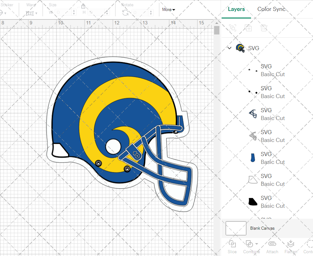Click the Flatten tool

tap(291, 247)
